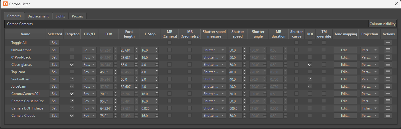Click F-Stop field of Close-glasses camera
Screen dimensions: 401x129
[x=148, y=65]
